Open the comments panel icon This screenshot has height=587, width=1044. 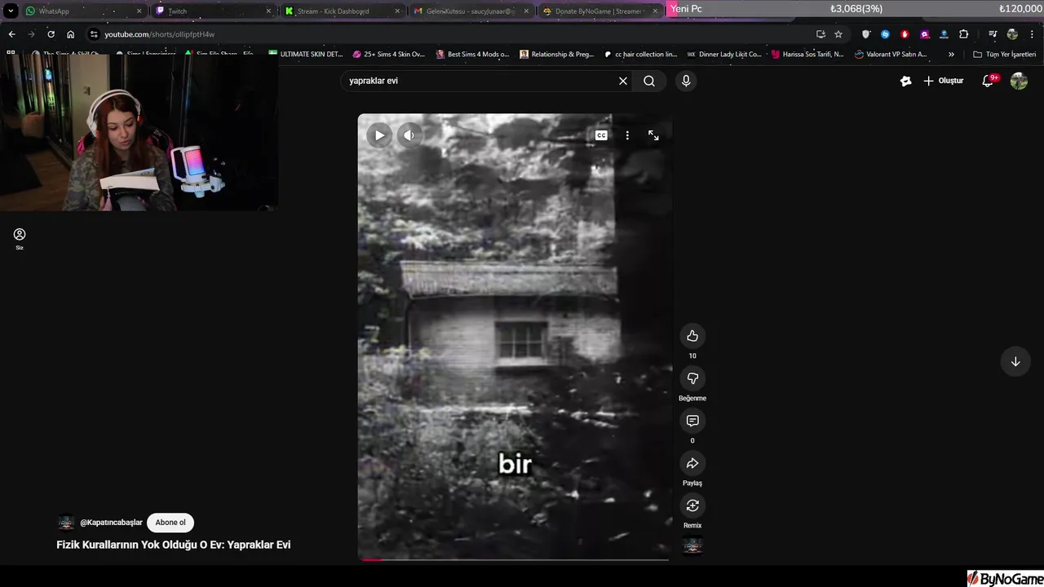point(692,421)
